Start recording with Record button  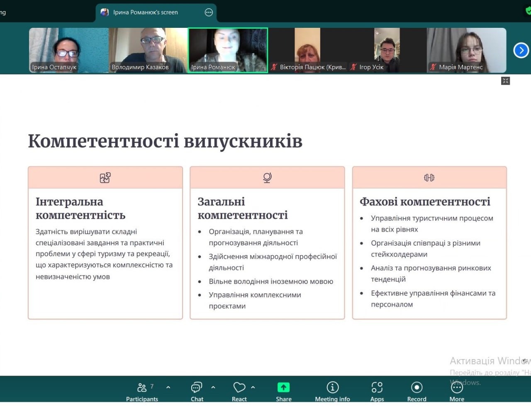pyautogui.click(x=417, y=391)
